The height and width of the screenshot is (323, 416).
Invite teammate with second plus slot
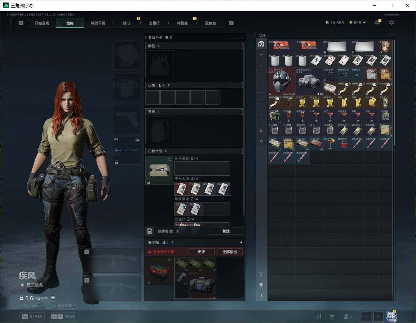point(379,317)
